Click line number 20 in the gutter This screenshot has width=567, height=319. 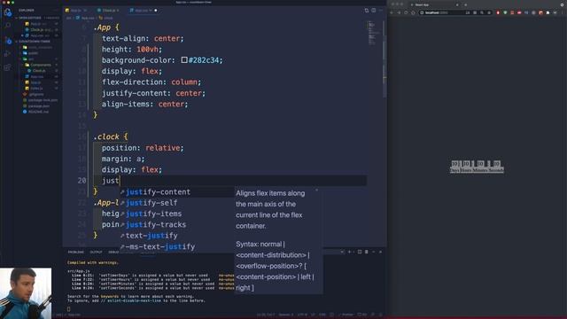[82, 181]
